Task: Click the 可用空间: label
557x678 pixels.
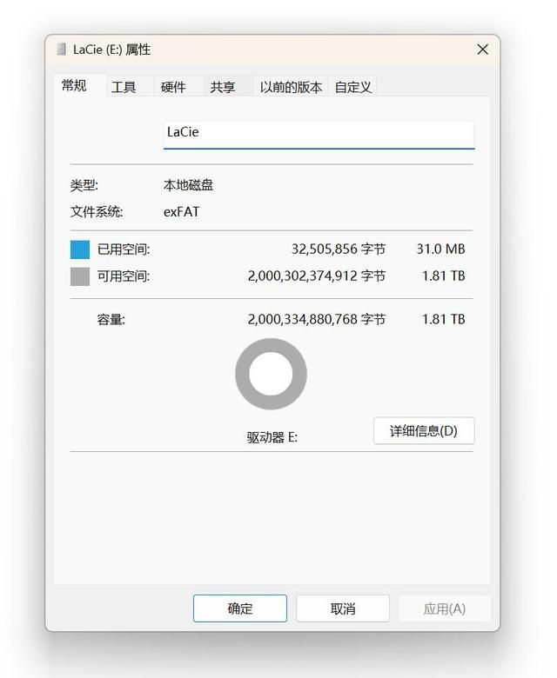Action: tap(124, 276)
